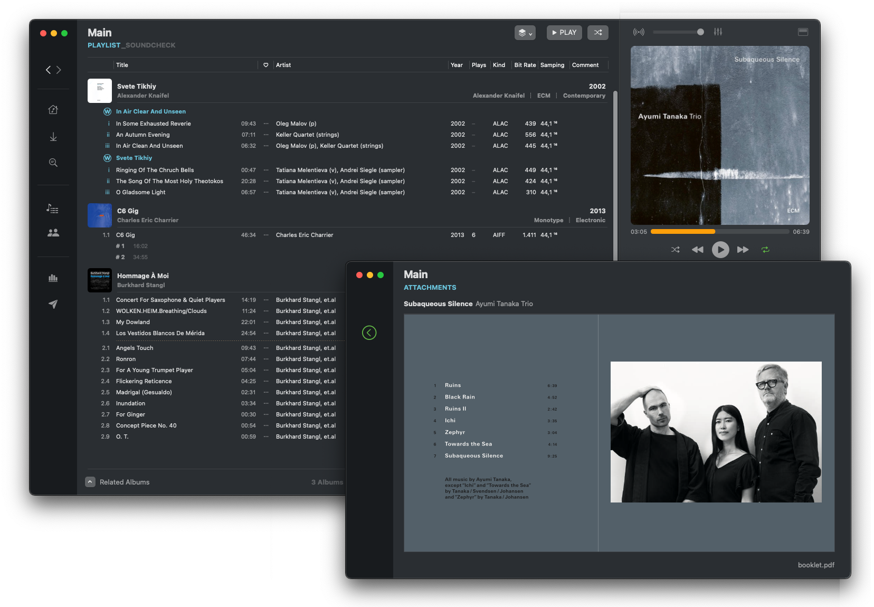Open ellipsis menu for An Autumn Evening
The width and height of the screenshot is (874, 607).
266,135
